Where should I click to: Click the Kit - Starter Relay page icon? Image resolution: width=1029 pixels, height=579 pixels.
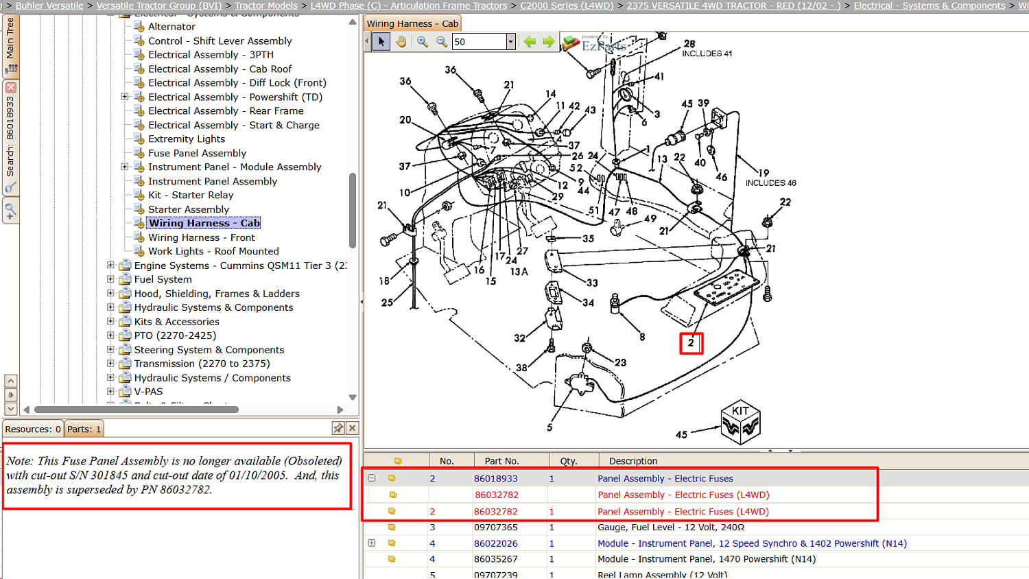(x=139, y=196)
